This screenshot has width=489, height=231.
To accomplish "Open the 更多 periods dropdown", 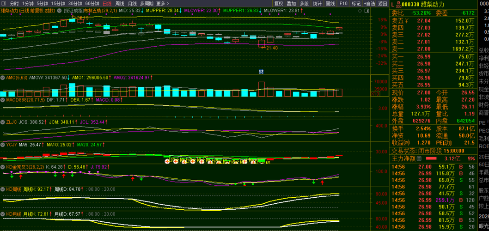I will click(163, 4).
